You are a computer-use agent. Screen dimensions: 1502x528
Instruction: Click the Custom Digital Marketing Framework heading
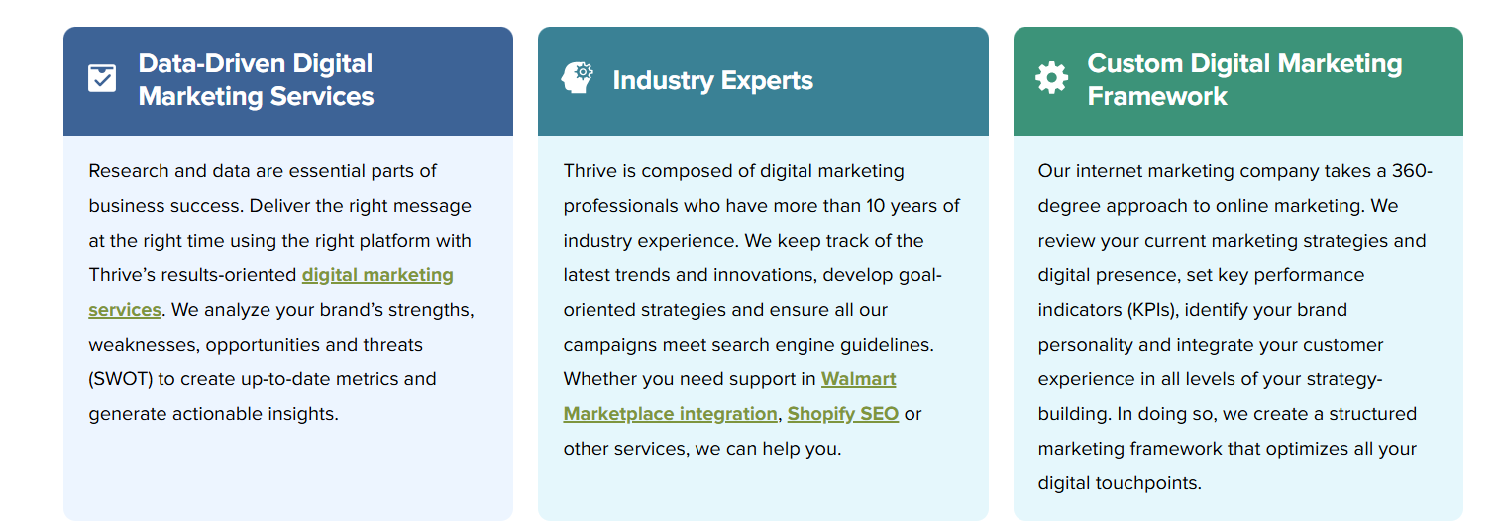(x=1244, y=79)
